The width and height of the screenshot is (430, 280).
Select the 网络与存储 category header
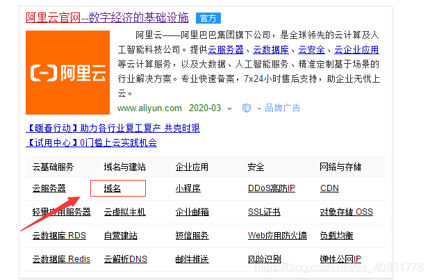(340, 167)
